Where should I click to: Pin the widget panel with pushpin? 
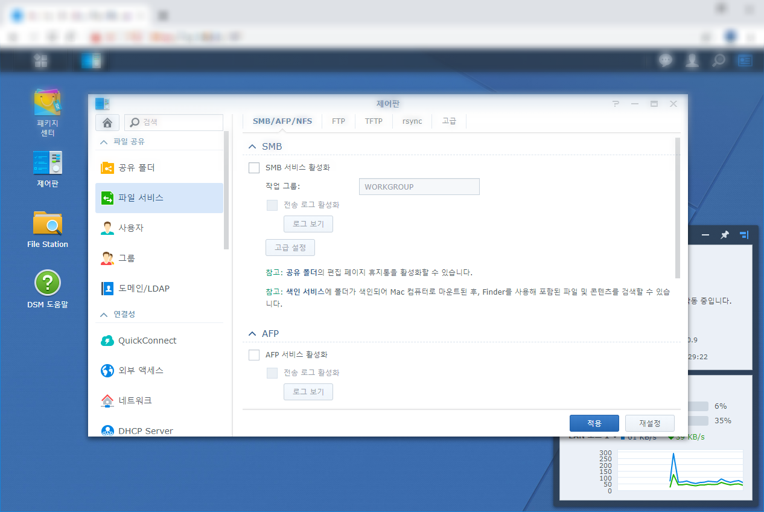[x=725, y=235]
